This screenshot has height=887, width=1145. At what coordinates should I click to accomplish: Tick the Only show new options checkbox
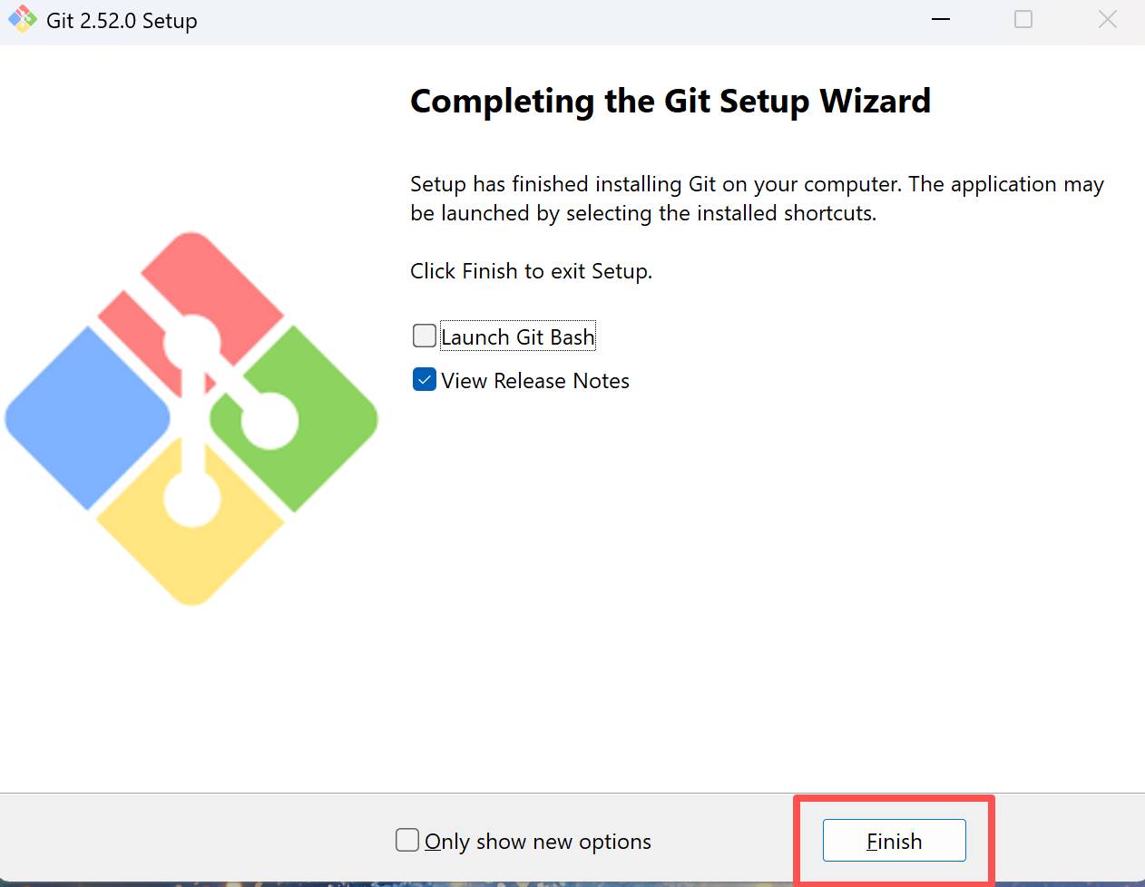407,841
